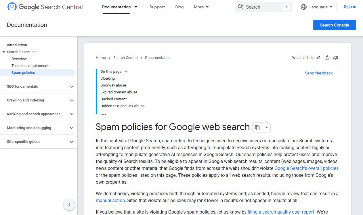363x215 pixels.
Task: Jump to Expired domain abuse section
Action: pyautogui.click(x=119, y=92)
